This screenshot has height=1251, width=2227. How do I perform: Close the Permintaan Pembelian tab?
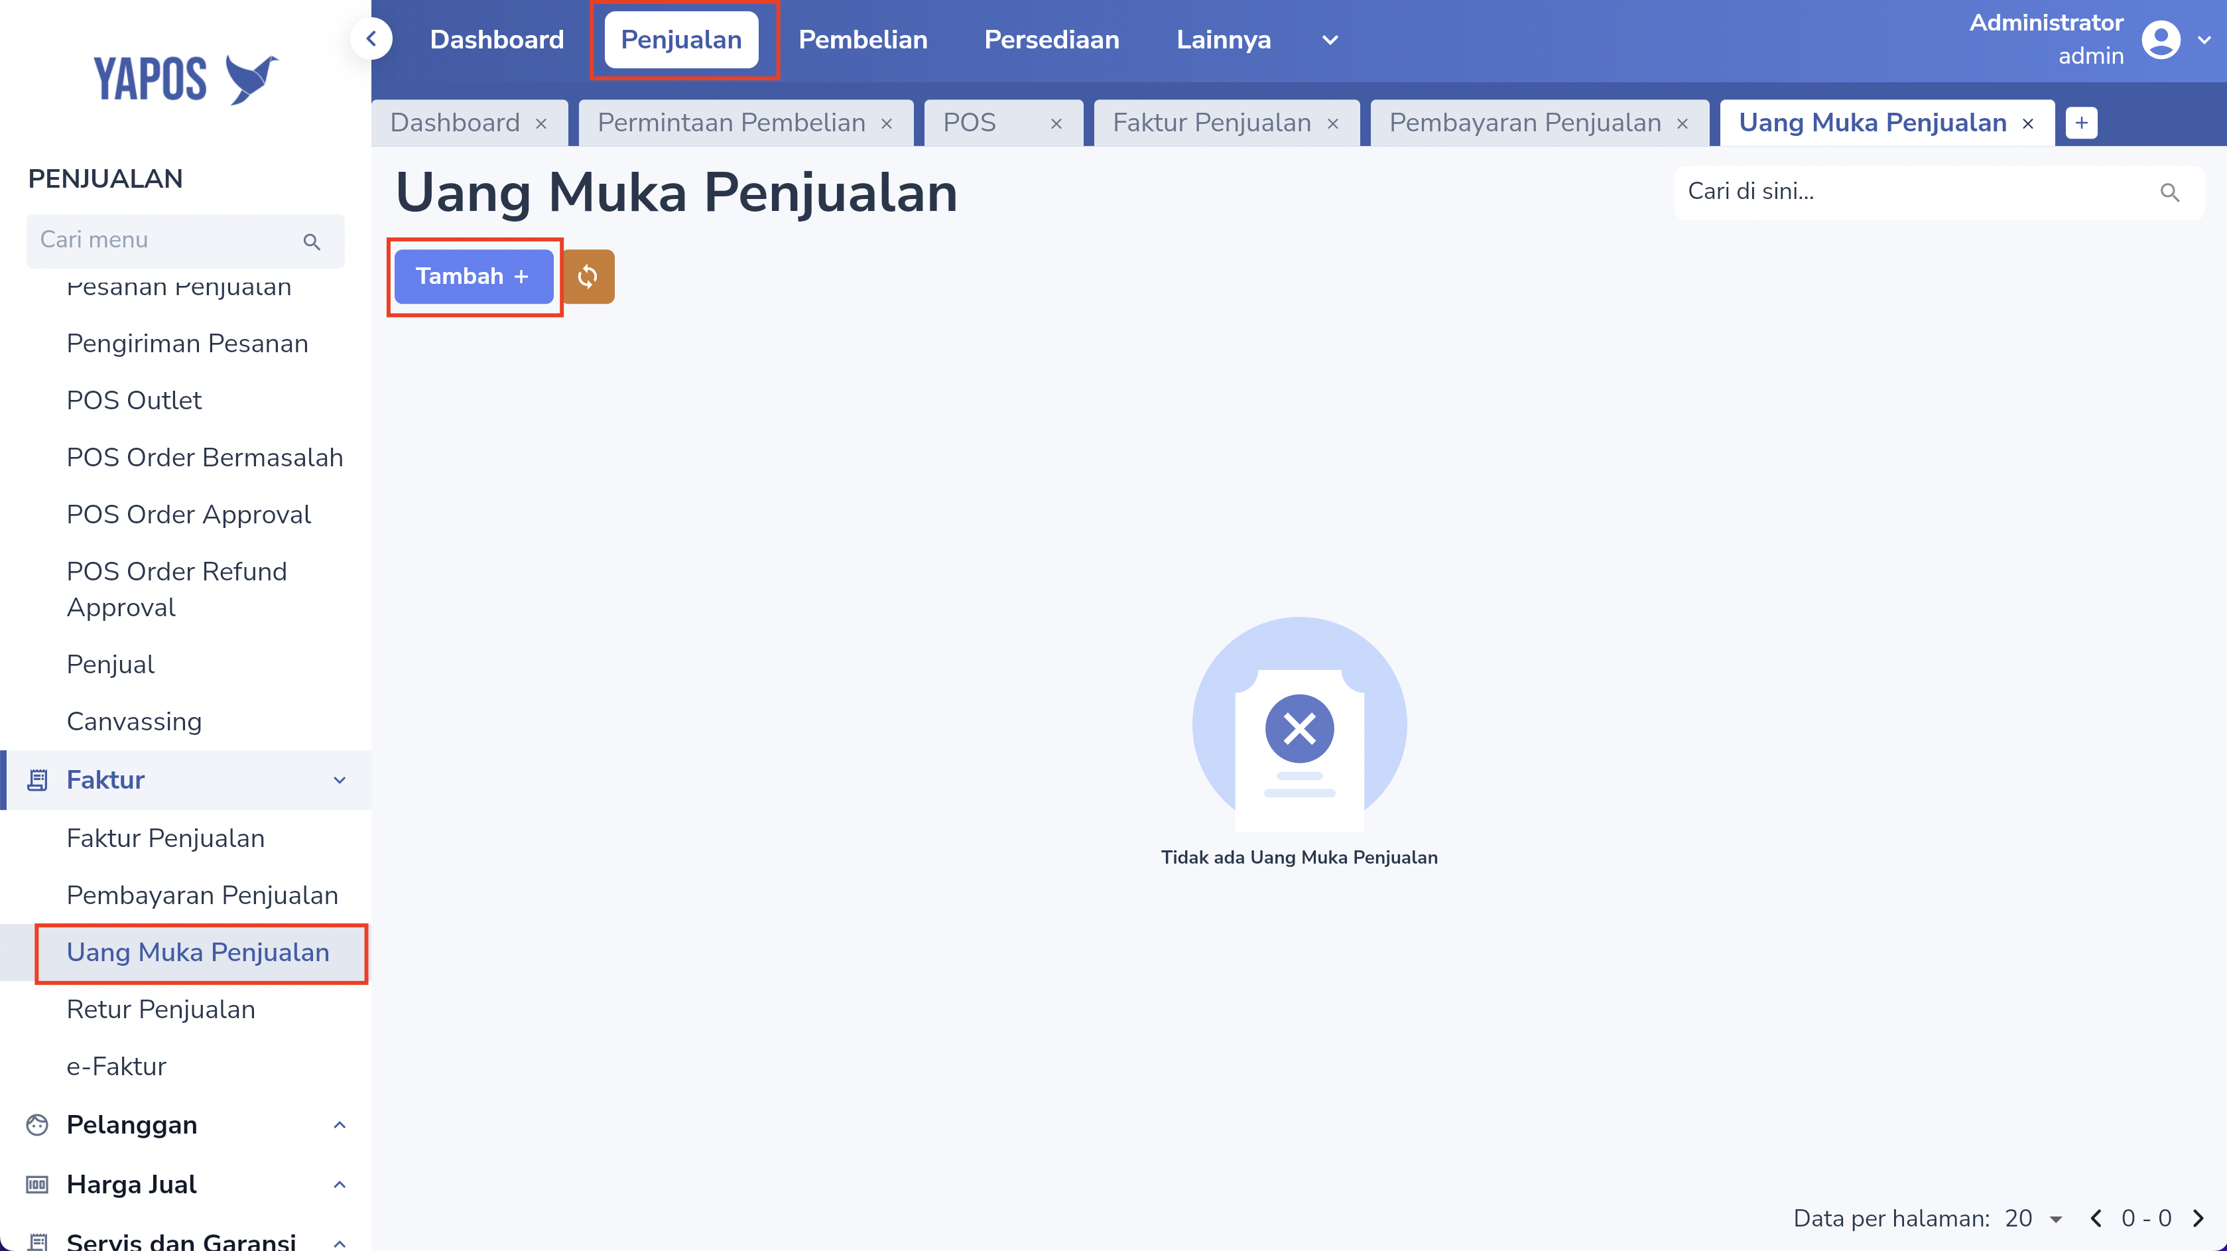[x=886, y=123]
